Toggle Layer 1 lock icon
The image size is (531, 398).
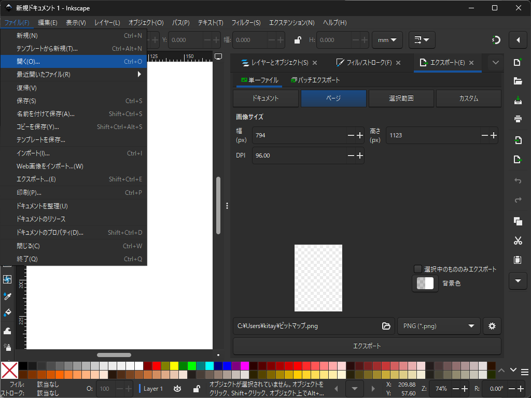[196, 389]
